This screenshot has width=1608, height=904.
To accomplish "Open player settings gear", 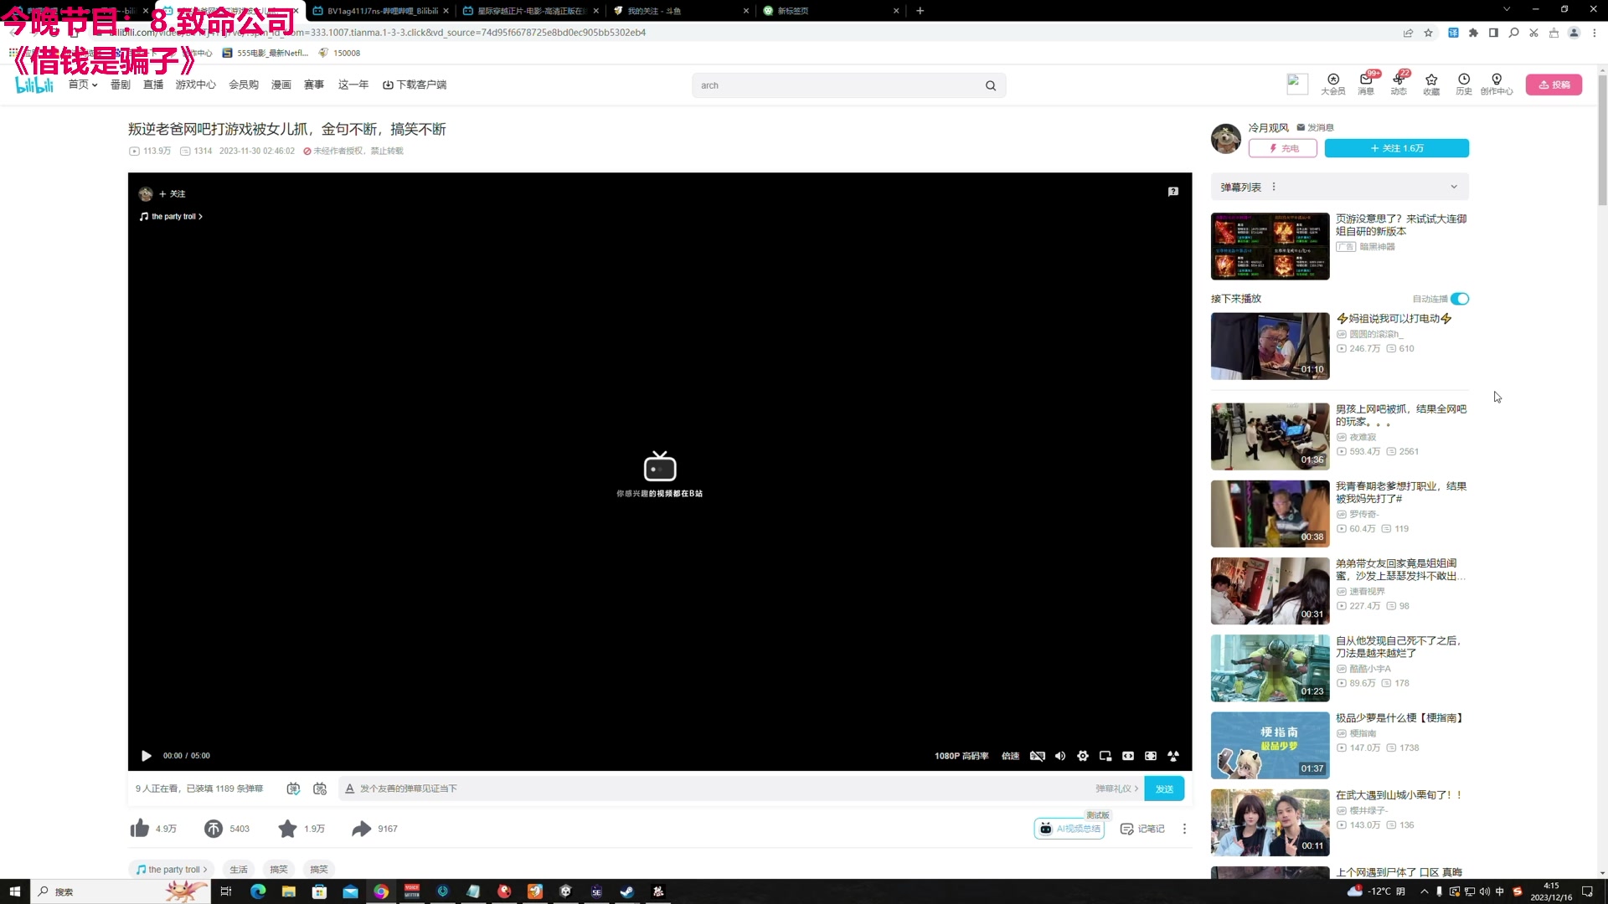I will [x=1083, y=756].
